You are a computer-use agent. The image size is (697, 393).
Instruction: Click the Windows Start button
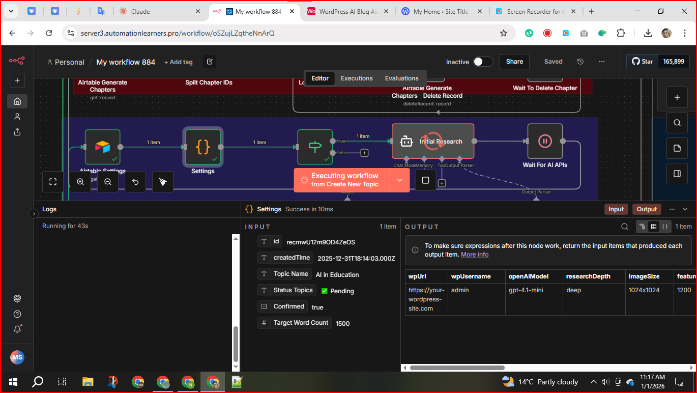coord(12,382)
